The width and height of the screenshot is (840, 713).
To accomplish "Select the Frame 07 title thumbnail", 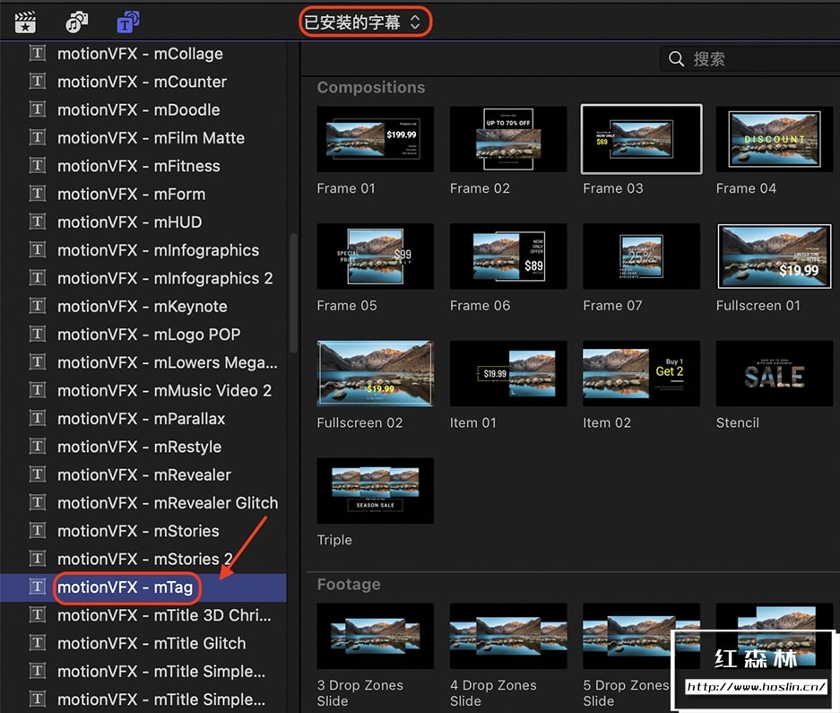I will click(641, 257).
